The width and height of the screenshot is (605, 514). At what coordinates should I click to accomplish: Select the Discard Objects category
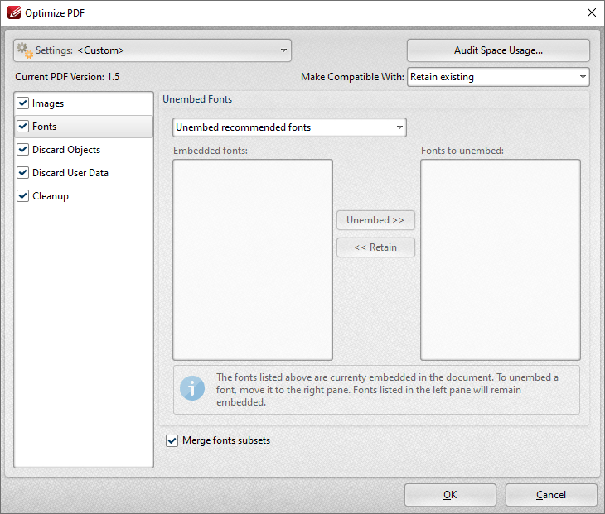tap(66, 150)
